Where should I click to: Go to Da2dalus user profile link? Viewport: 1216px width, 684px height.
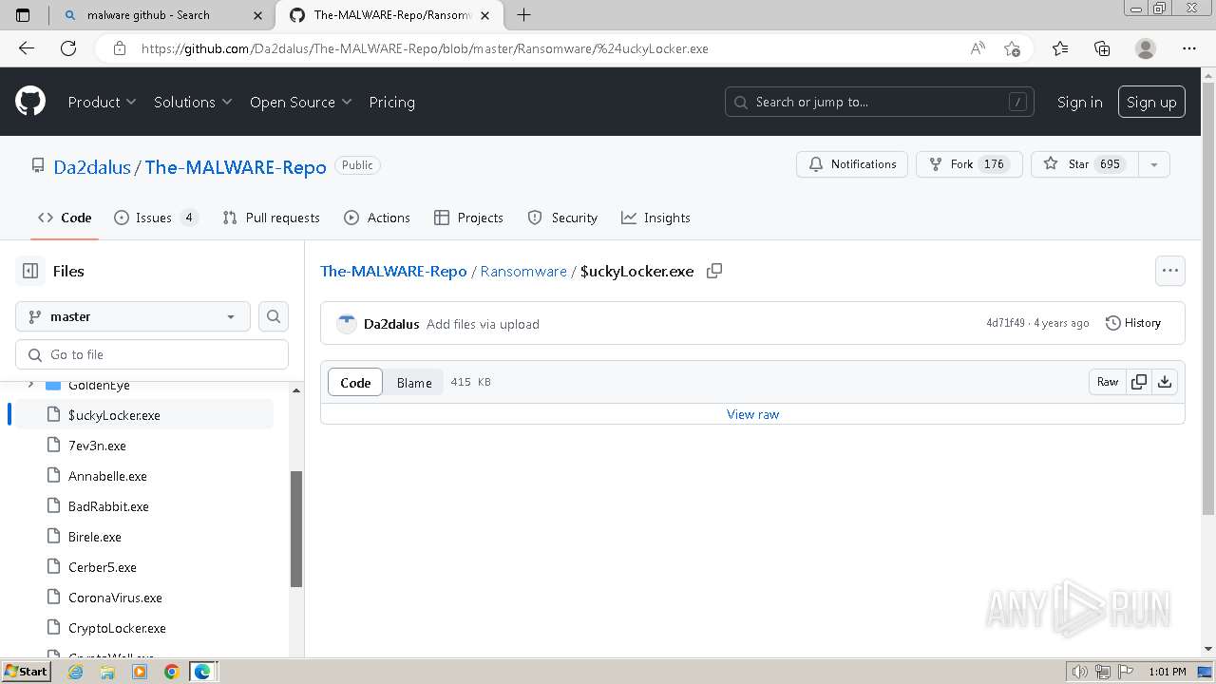92,166
